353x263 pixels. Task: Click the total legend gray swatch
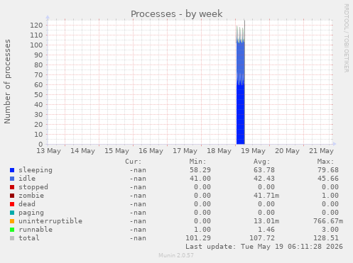12,238
